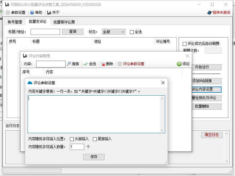
Task: Click 内容随机字符插入数量 number field
Action: [77, 147]
